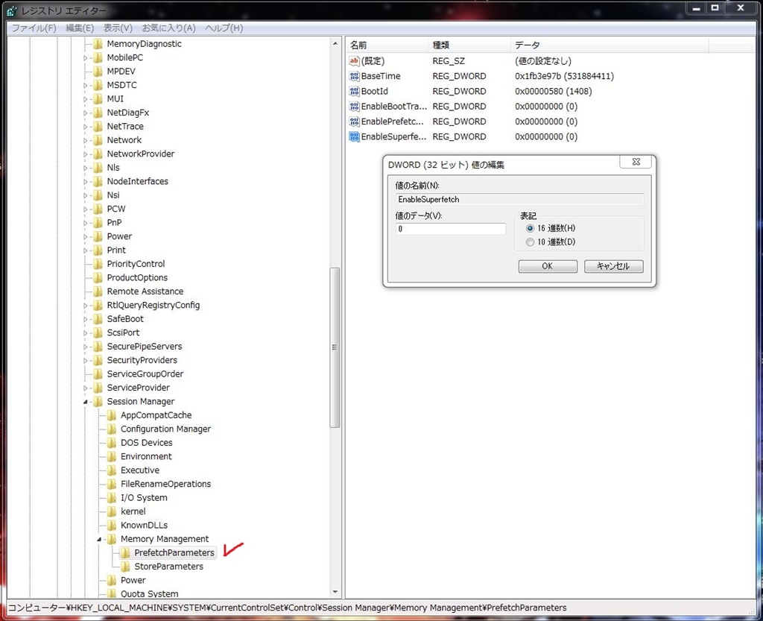Open the お気に入り(A) menu
Viewport: 763px width, 621px height.
point(169,28)
